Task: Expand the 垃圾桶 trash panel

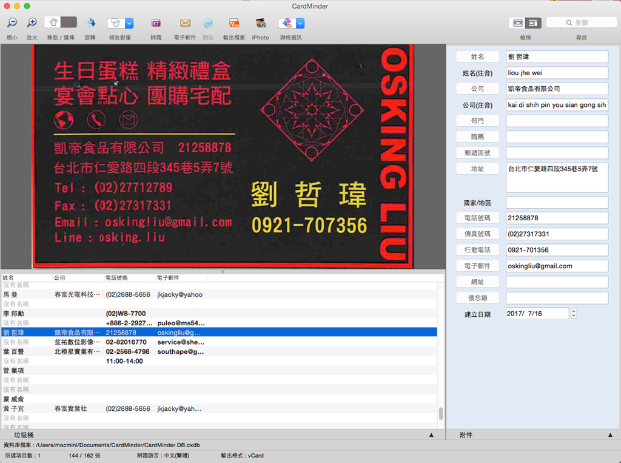Action: (x=431, y=435)
